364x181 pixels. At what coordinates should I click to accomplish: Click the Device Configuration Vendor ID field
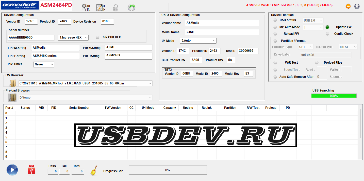pyautogui.click(x=31, y=22)
